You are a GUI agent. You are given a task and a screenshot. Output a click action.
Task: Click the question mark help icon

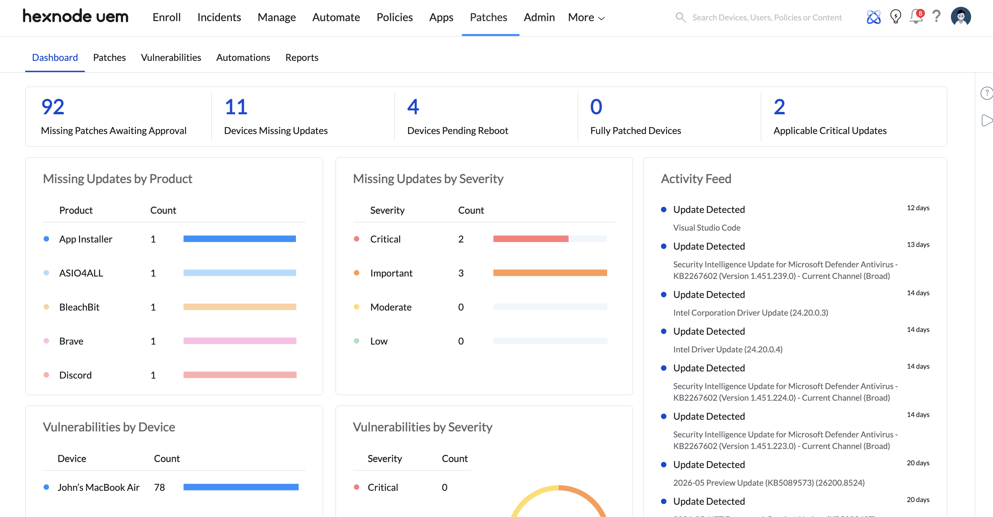click(x=937, y=17)
